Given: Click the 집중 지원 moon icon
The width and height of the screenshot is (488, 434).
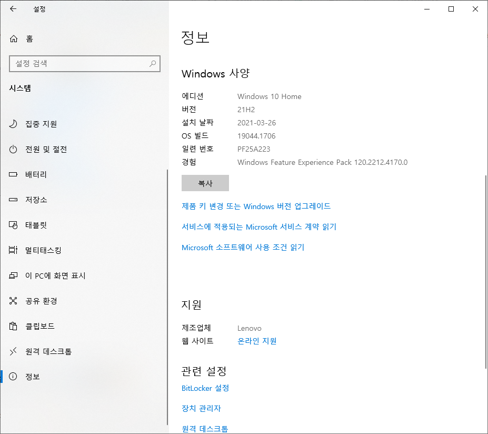Looking at the screenshot, I should tap(13, 124).
